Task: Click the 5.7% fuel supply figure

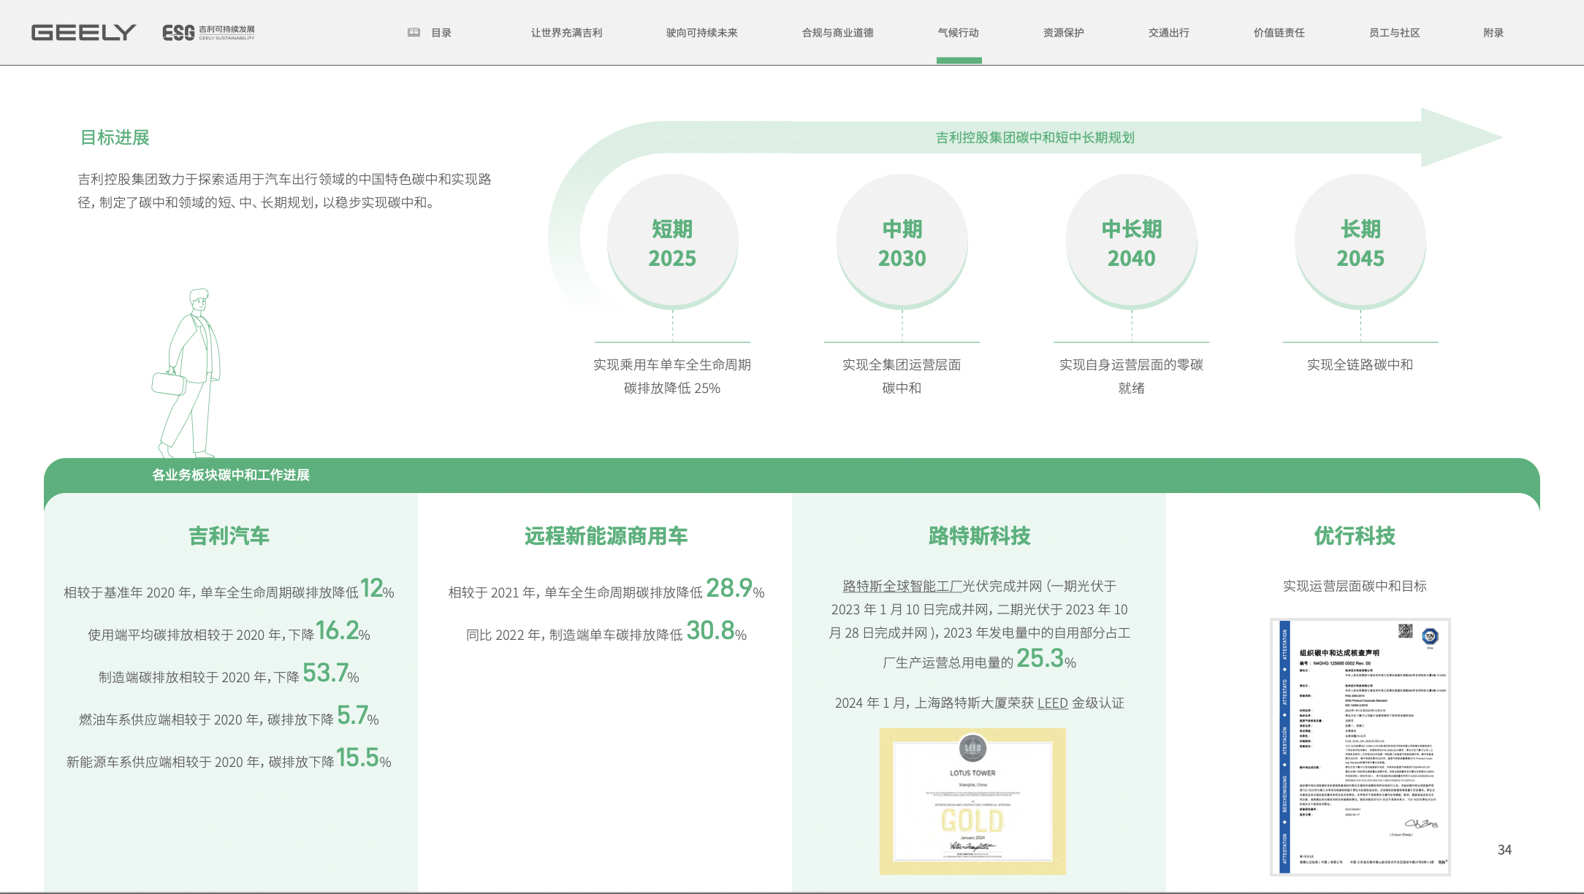Action: coord(358,716)
